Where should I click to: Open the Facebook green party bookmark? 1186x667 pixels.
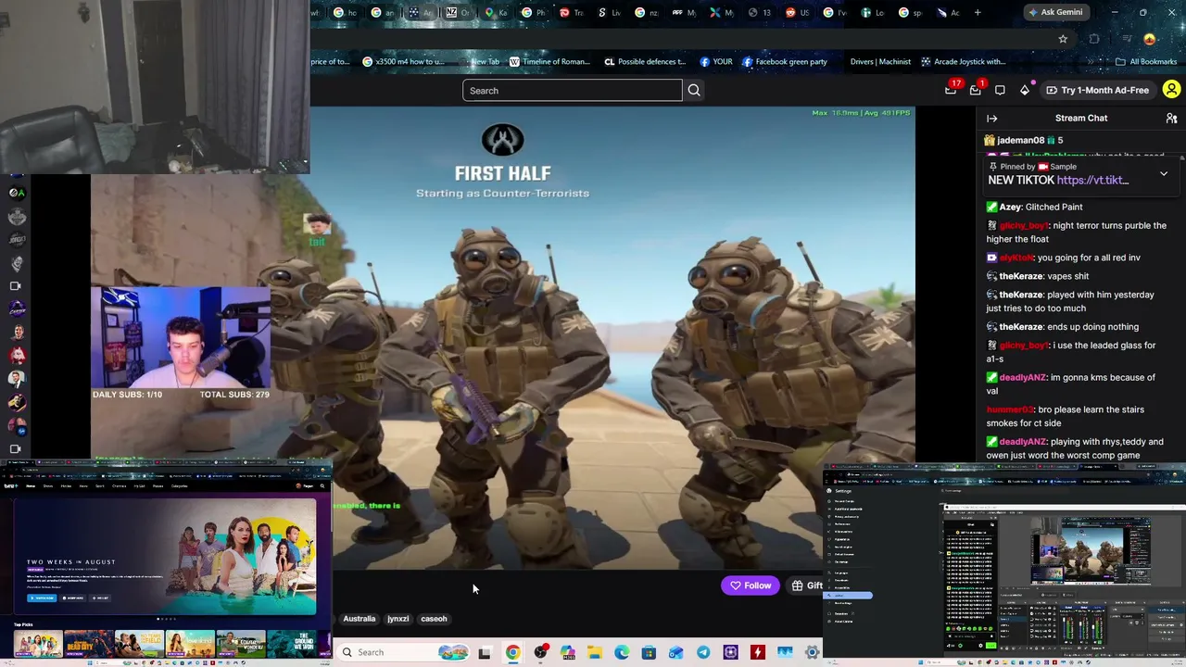784,62
